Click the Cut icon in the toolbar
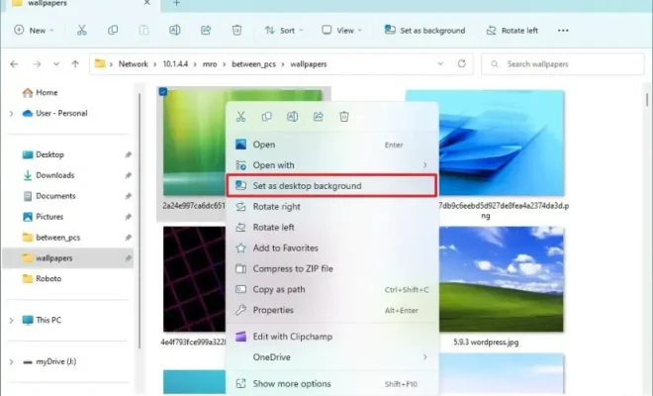 point(81,31)
